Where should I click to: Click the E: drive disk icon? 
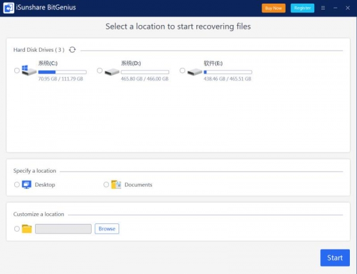(195, 71)
